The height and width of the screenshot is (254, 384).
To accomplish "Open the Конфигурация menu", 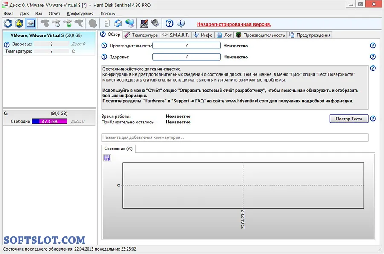I will click(80, 14).
